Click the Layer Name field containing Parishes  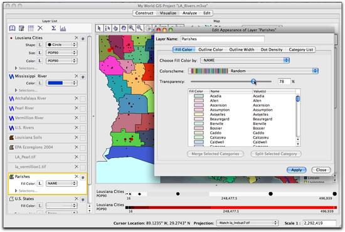223,39
